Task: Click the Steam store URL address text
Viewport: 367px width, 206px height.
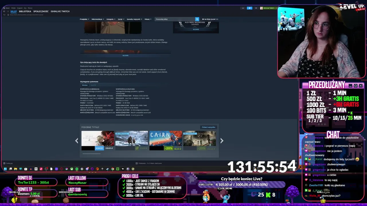Action: tap(26, 15)
